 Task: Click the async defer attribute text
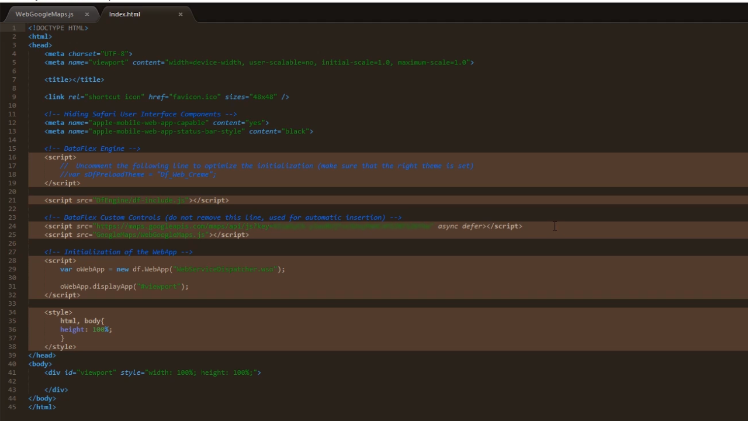coord(460,226)
